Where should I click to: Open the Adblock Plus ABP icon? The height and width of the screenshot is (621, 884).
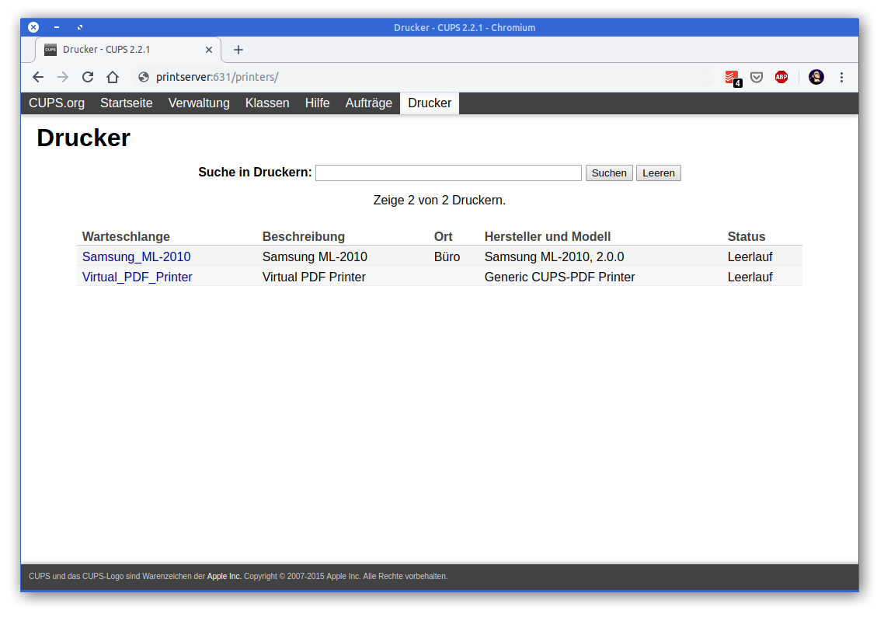[x=781, y=77]
